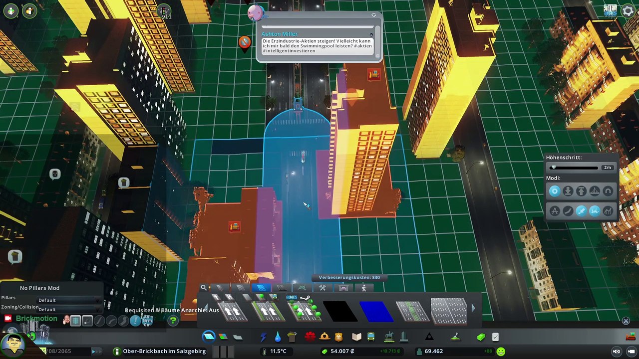
Task: Close the road build panel
Action: coord(626,321)
